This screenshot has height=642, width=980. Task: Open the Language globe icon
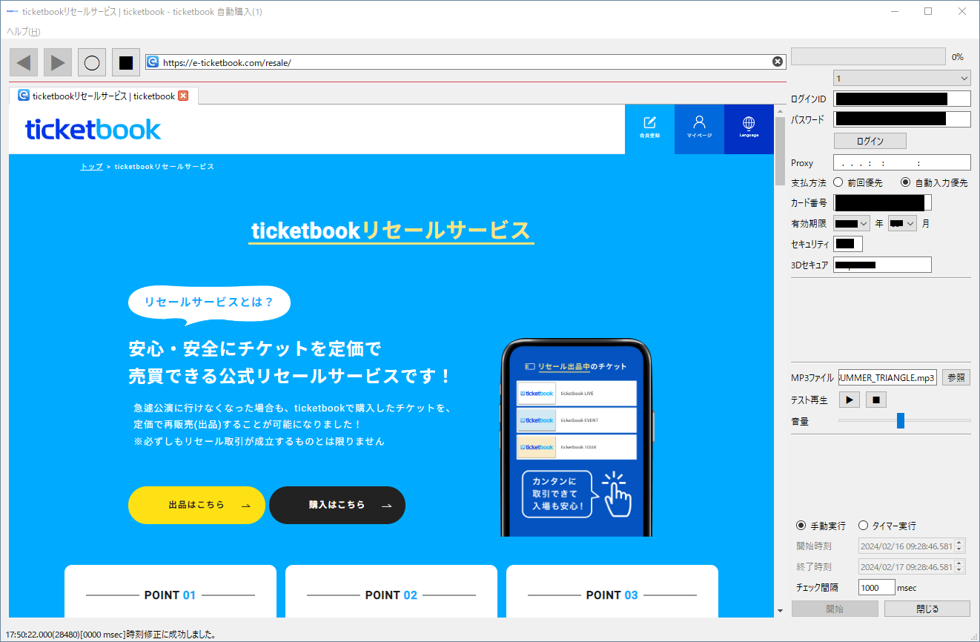749,129
